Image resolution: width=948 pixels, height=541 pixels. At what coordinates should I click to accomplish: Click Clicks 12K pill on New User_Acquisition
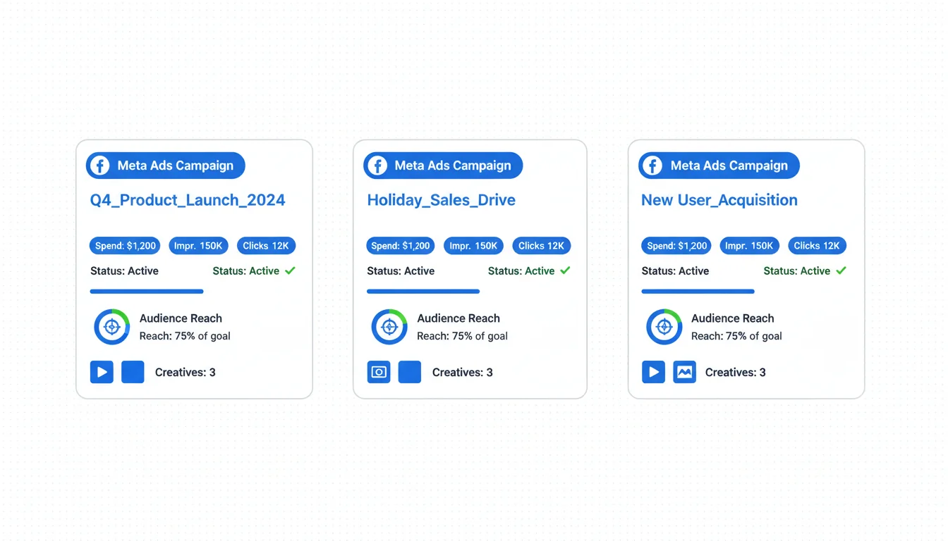816,246
